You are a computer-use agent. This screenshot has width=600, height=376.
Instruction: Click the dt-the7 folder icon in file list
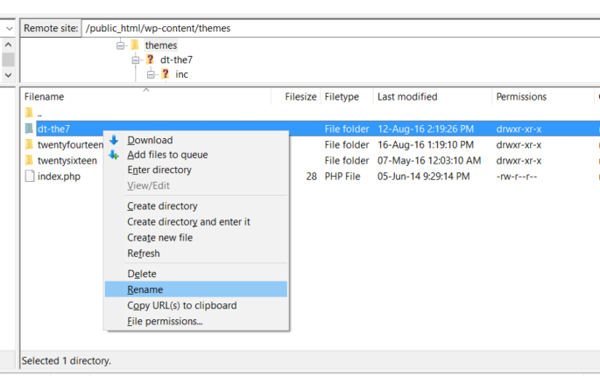coord(29,129)
